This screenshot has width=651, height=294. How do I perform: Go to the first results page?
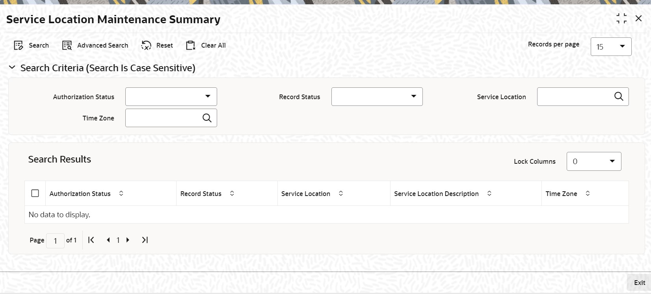click(x=91, y=240)
